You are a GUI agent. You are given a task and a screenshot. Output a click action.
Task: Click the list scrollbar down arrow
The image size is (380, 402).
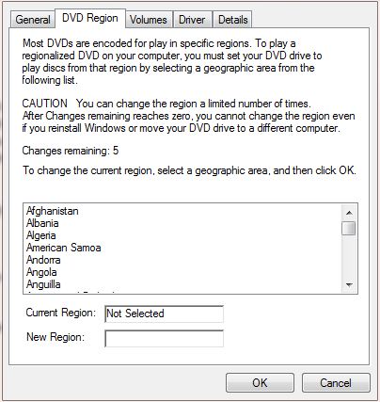click(x=349, y=285)
